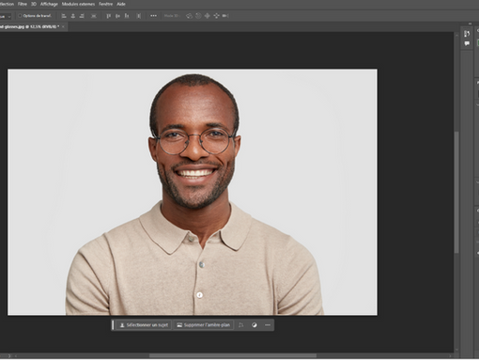Align layers to vertical centers
Viewport: 479px width, 360px height.
tap(117, 16)
